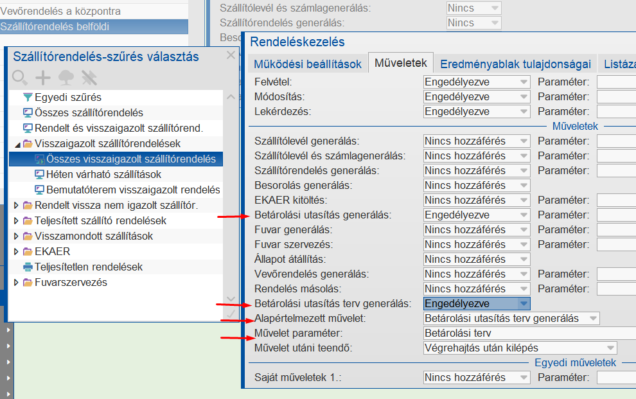Select Vevőrendelés a központra in background list
This screenshot has width=636, height=399.
tap(94, 12)
